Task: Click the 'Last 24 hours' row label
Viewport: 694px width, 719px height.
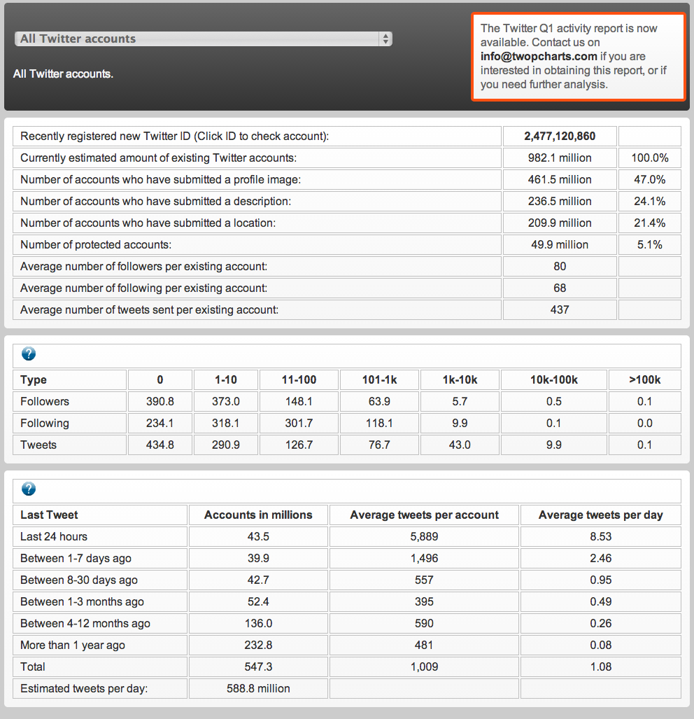Action: pyautogui.click(x=54, y=536)
